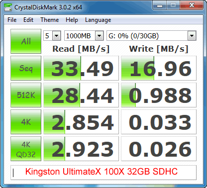Click the CrystalDiskMark app icon in title bar
Viewport: 207px width, 188px height.
pos(8,7)
